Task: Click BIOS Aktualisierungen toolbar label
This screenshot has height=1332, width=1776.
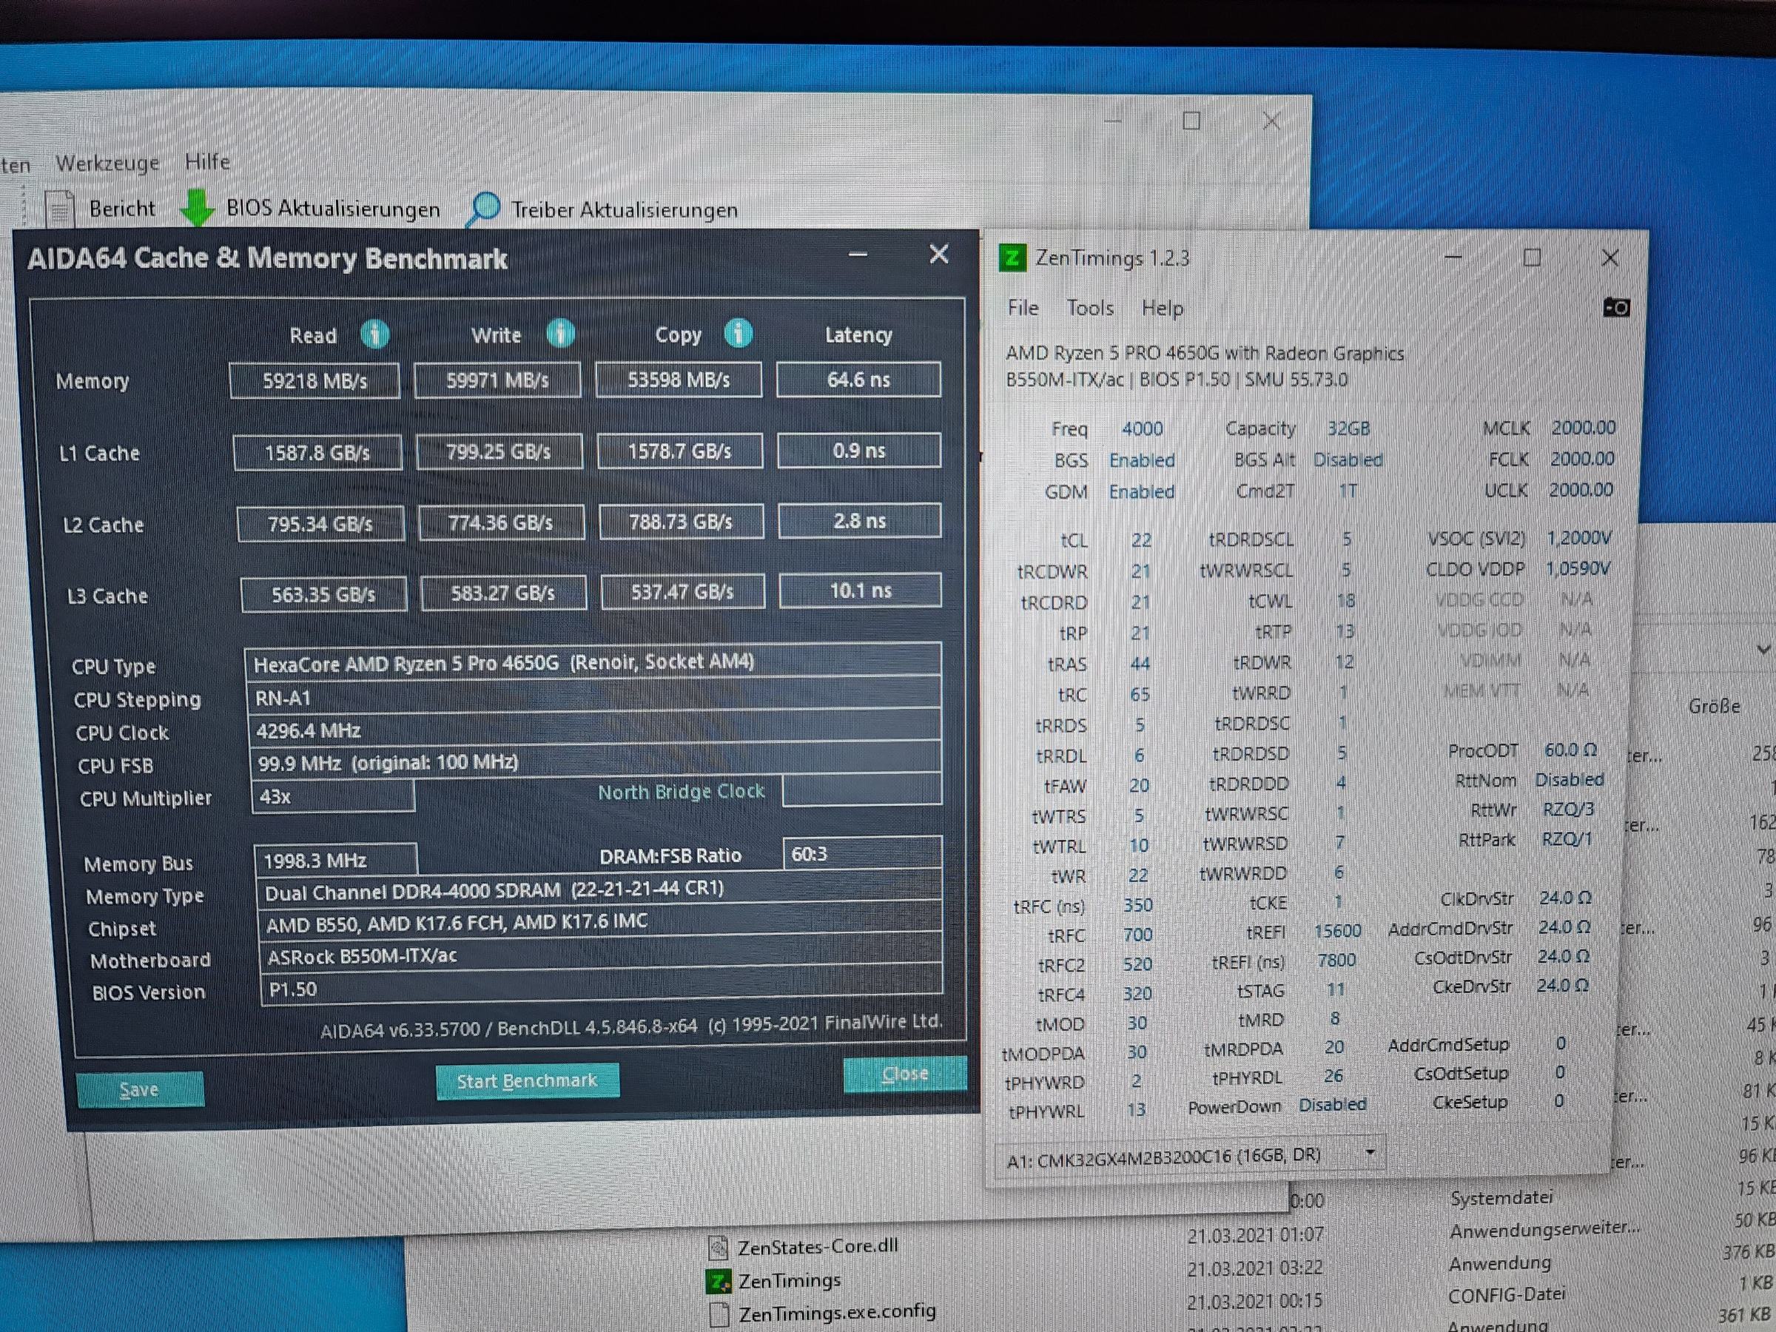Action: pos(333,209)
